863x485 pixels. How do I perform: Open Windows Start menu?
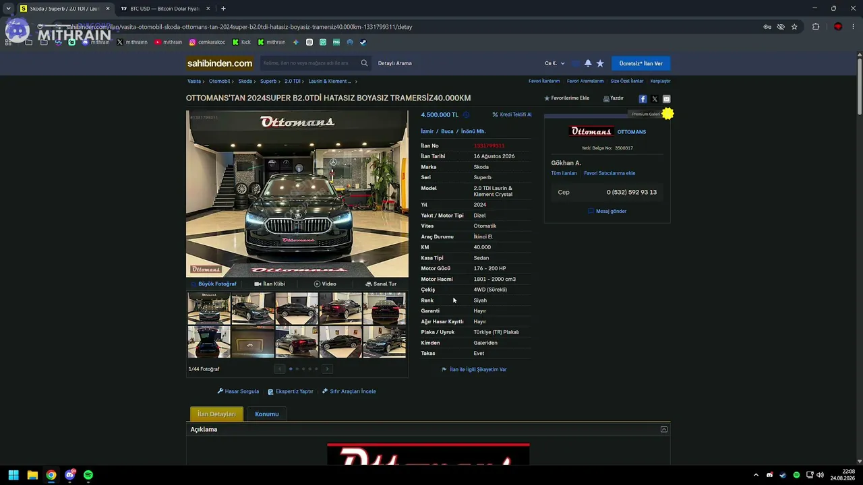pos(13,475)
